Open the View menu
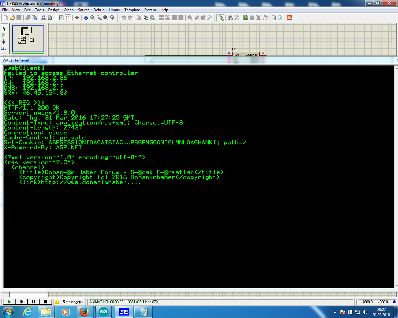 pyautogui.click(x=16, y=10)
